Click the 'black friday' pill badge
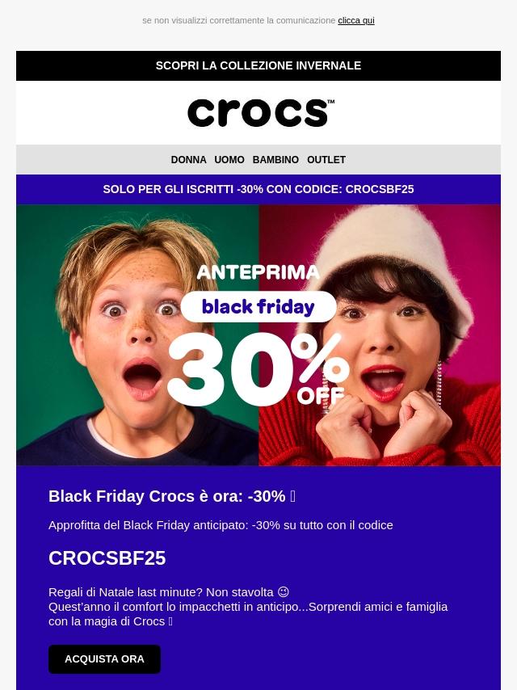The image size is (517, 690). 258,307
